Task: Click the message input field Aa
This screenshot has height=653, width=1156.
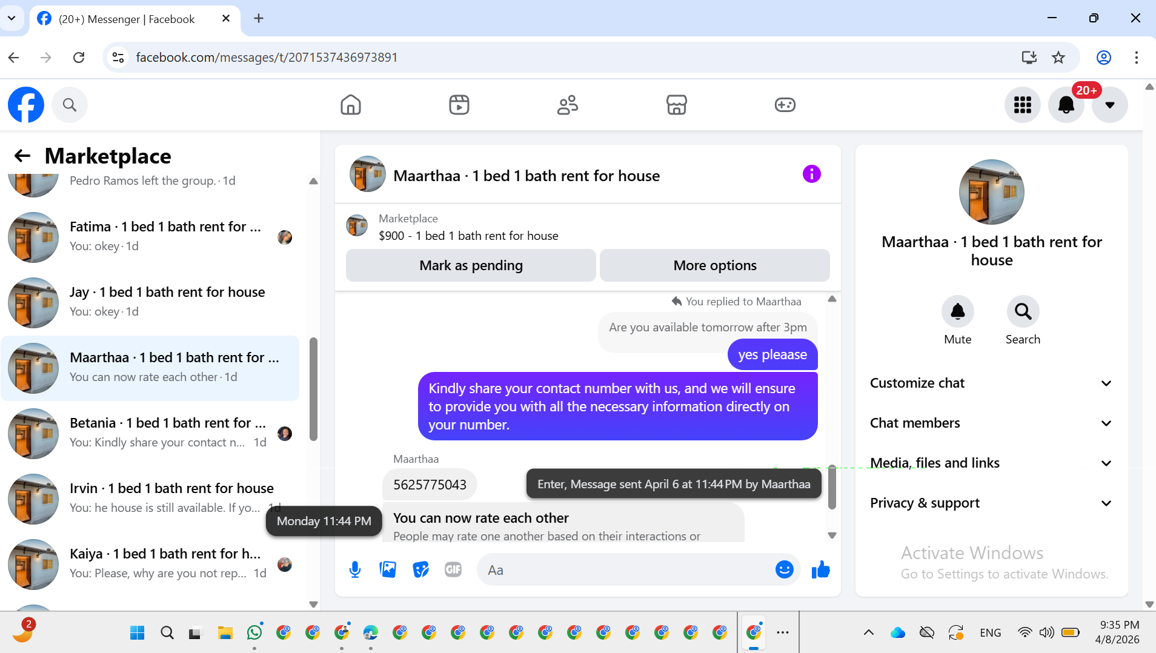Action: coord(624,570)
